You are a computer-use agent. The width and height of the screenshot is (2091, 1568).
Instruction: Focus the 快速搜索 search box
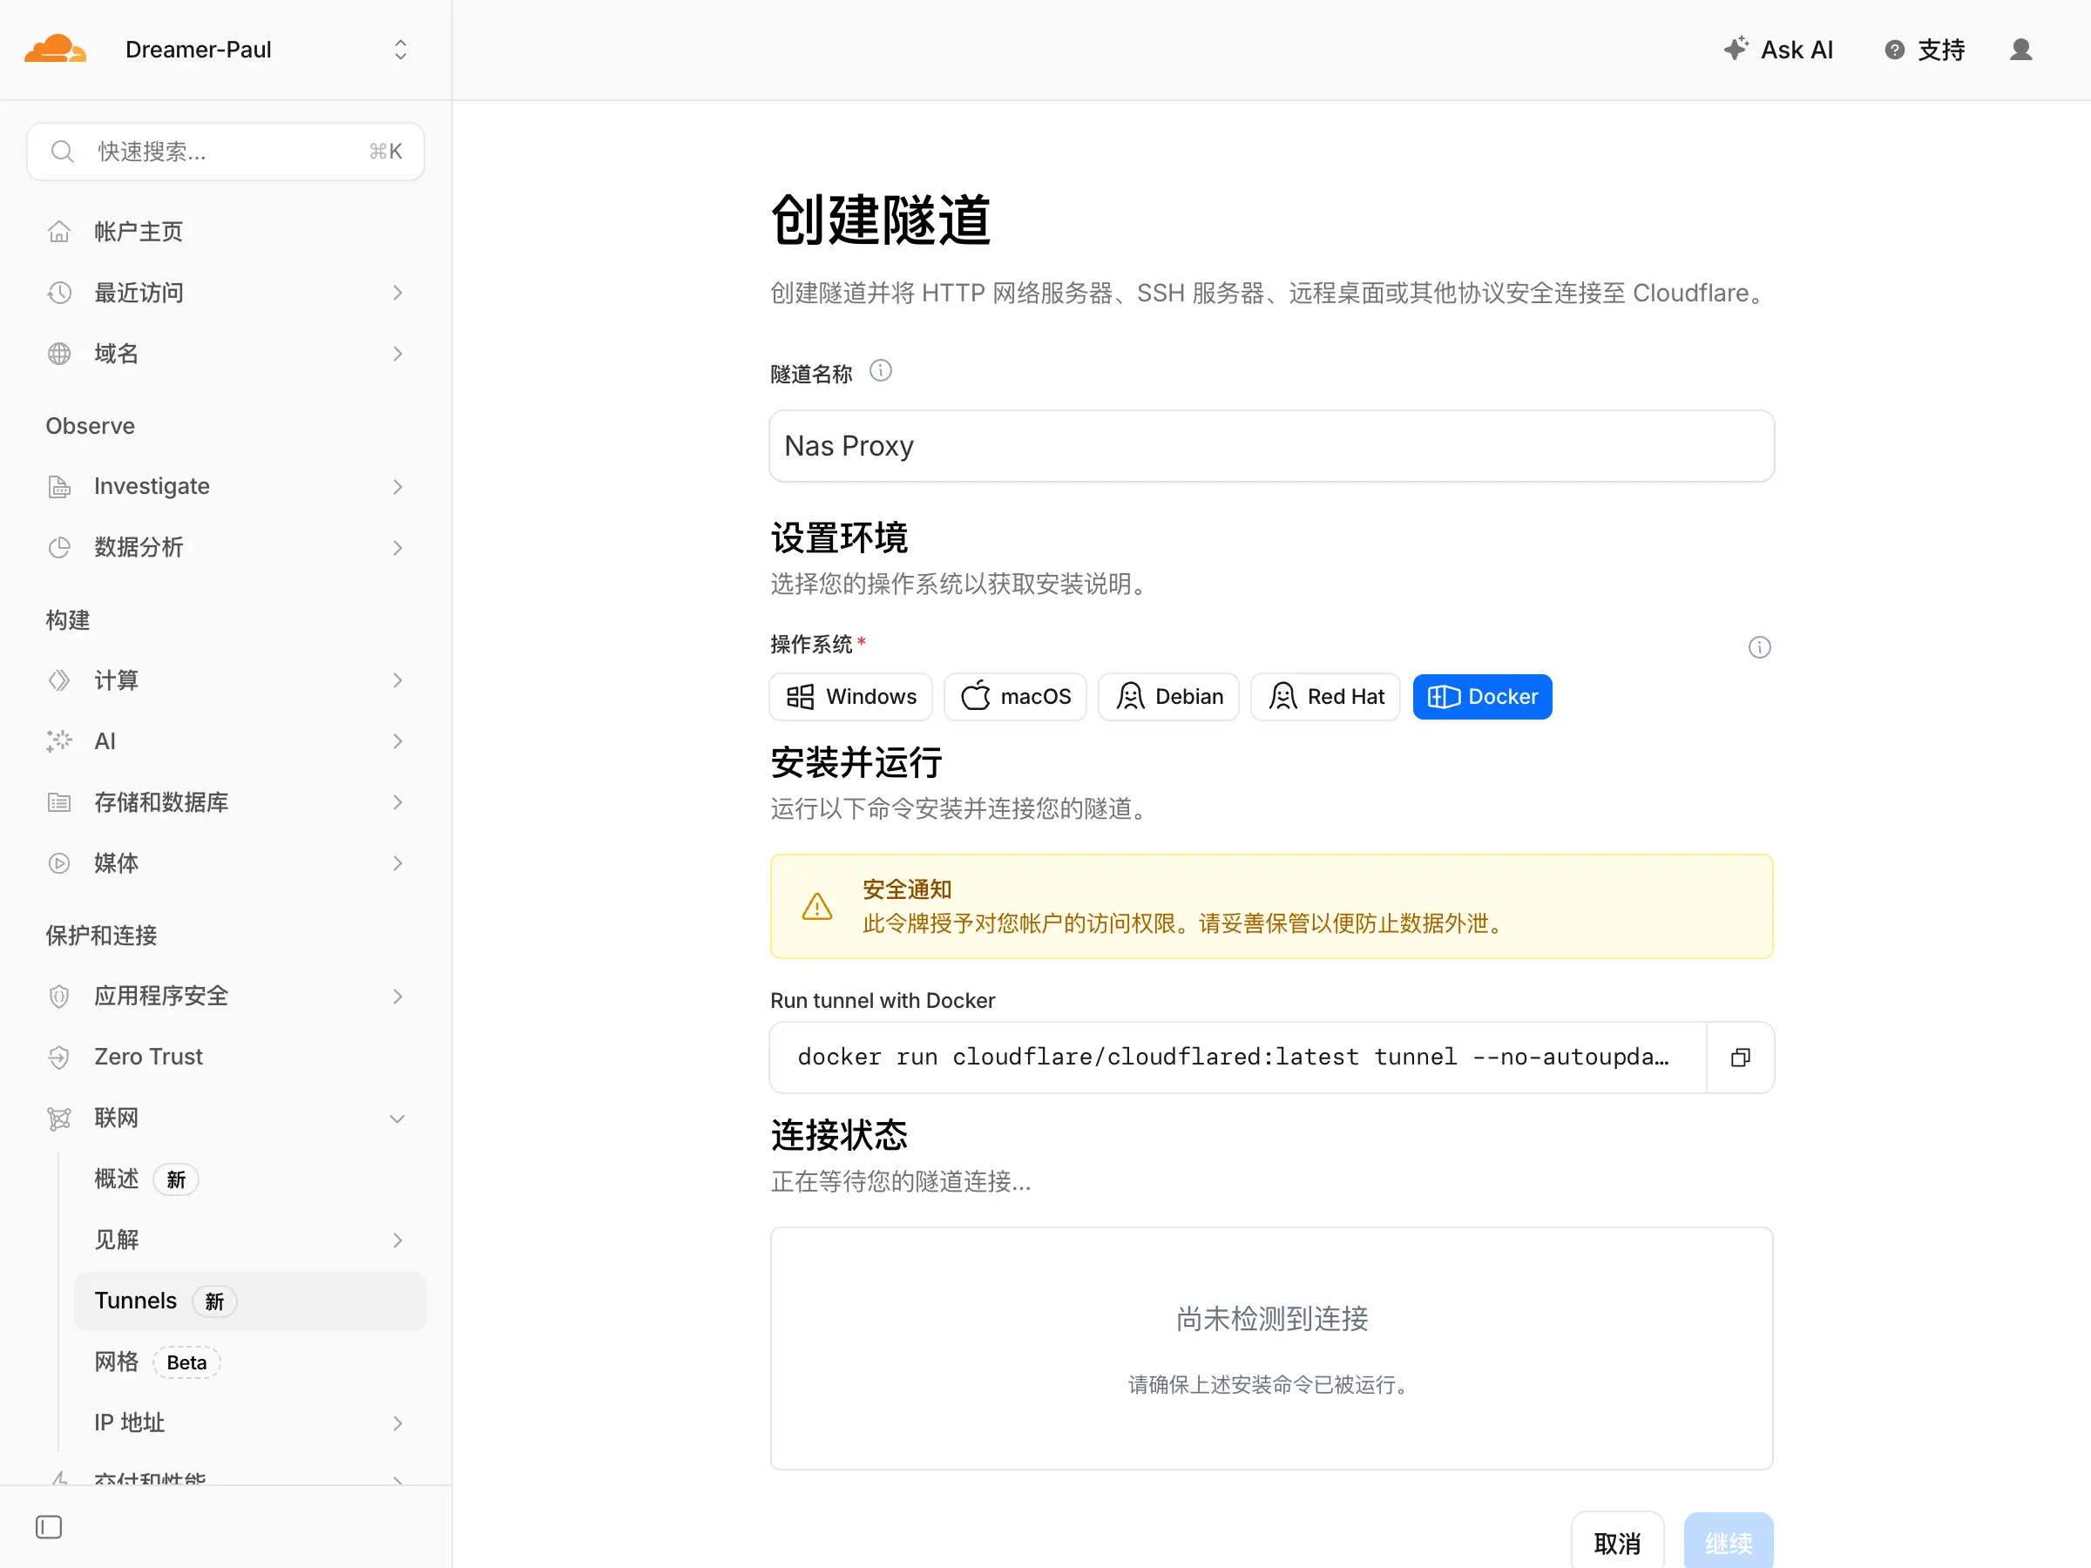pyautogui.click(x=225, y=152)
